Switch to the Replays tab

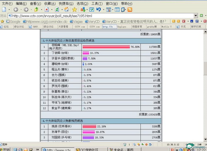(124, 26)
